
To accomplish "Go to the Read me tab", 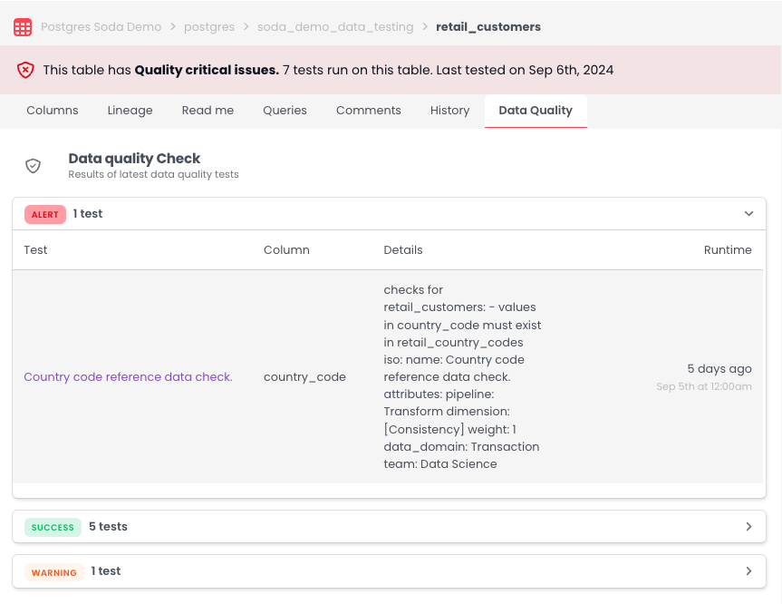I will click(x=208, y=111).
